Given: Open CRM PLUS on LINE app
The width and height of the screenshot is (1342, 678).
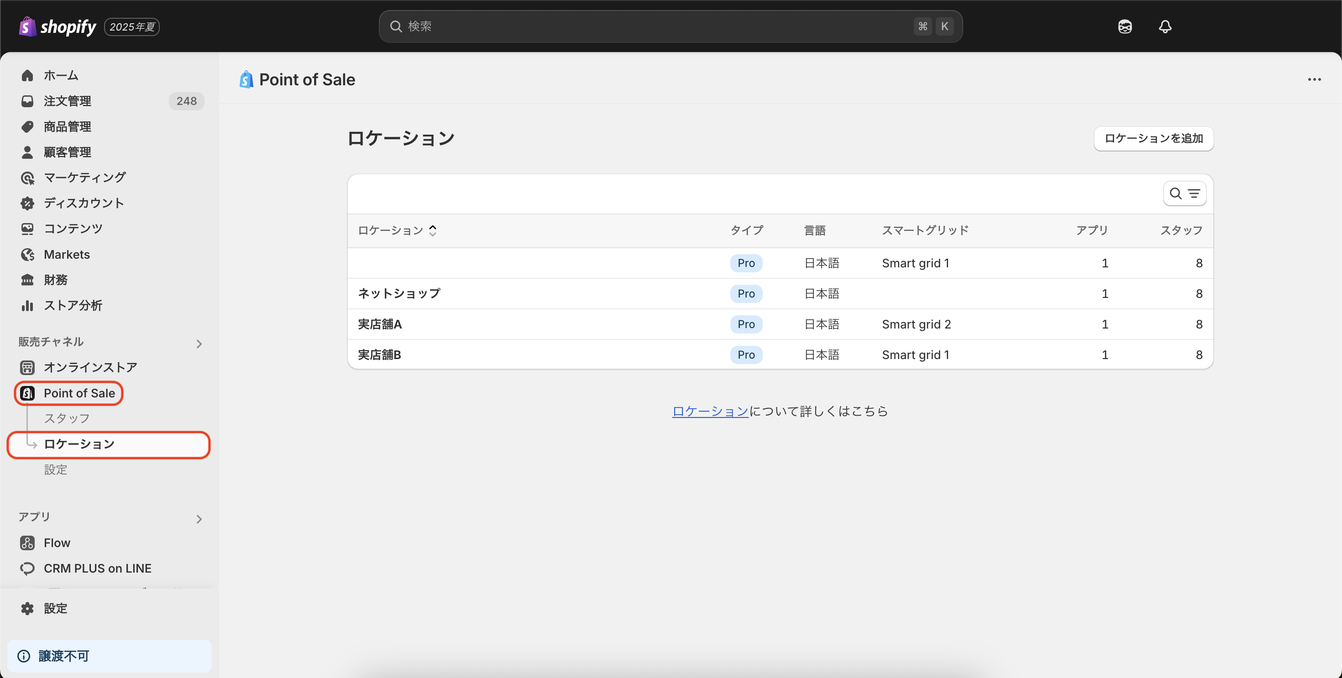Looking at the screenshot, I should [97, 568].
